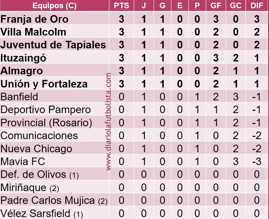Click the Nueva Chicago team name
Image resolution: width=269 pixels, height=219 pixels.
tap(36, 149)
